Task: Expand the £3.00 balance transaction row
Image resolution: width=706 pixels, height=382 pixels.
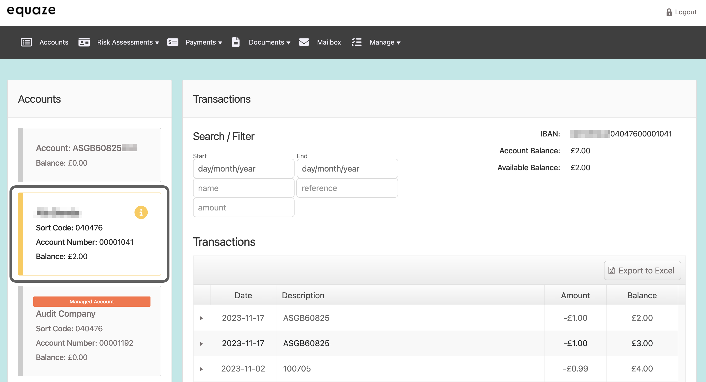Action: (x=201, y=344)
